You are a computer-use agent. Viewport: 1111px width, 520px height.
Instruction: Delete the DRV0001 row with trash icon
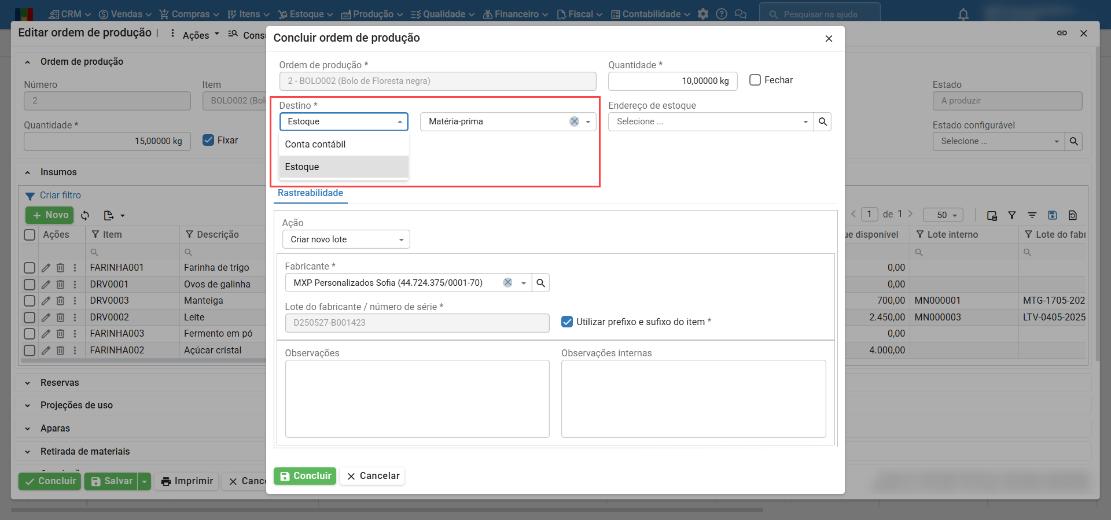[60, 285]
